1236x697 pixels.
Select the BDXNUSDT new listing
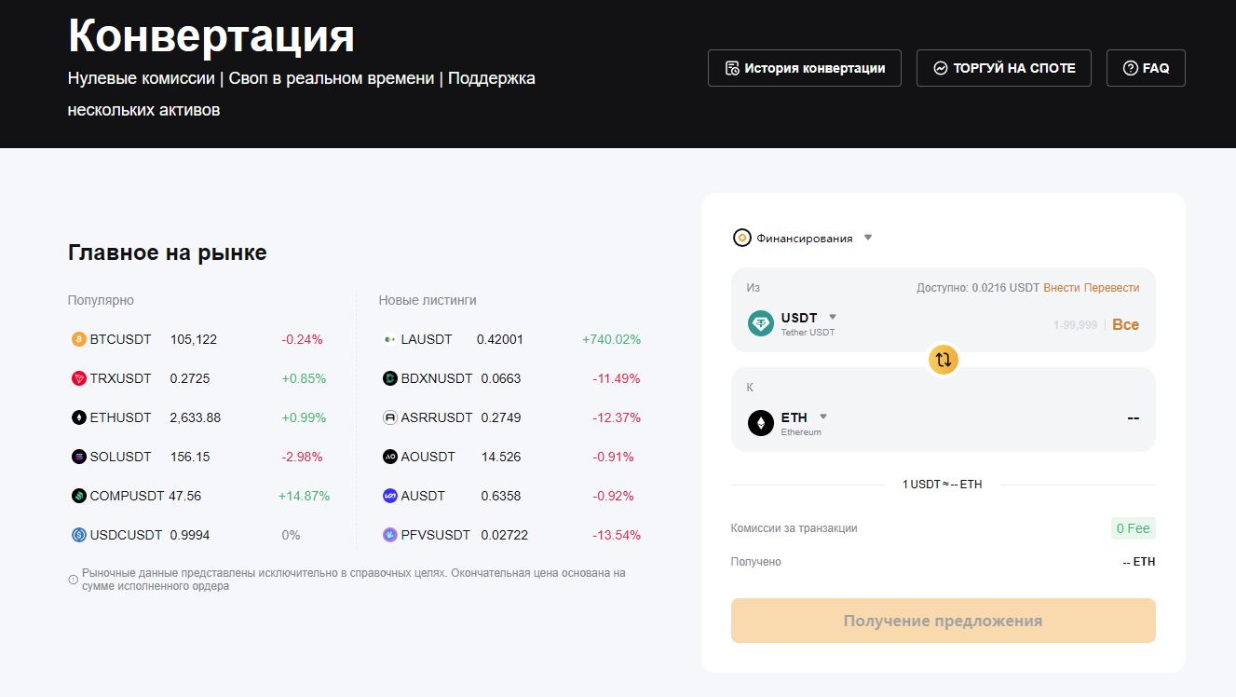511,378
